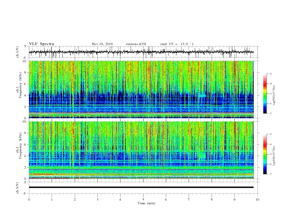Viewport: 290px width, 224px height.
Task: Select the upper color bar log(PSD) label
Action: coord(274,96)
